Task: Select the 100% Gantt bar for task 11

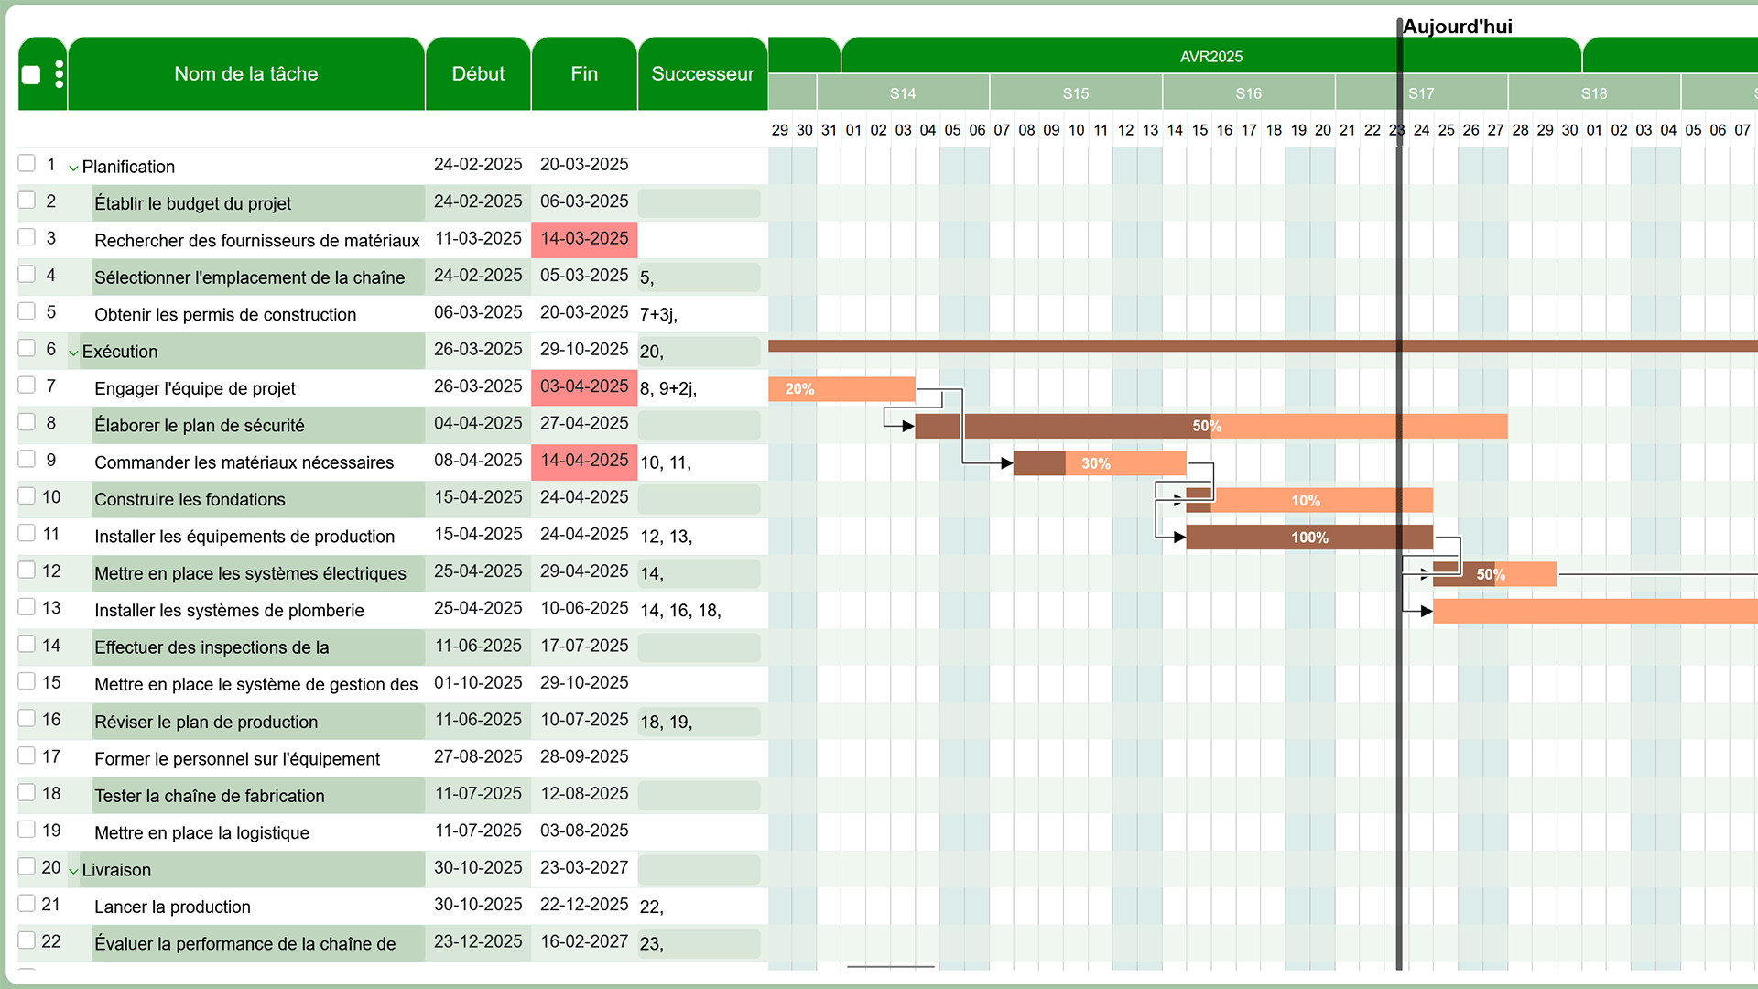Action: [x=1308, y=538]
